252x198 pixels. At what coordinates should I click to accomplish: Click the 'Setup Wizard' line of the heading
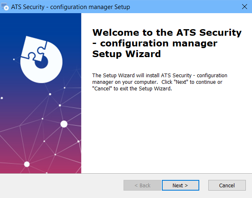[x=126, y=54]
